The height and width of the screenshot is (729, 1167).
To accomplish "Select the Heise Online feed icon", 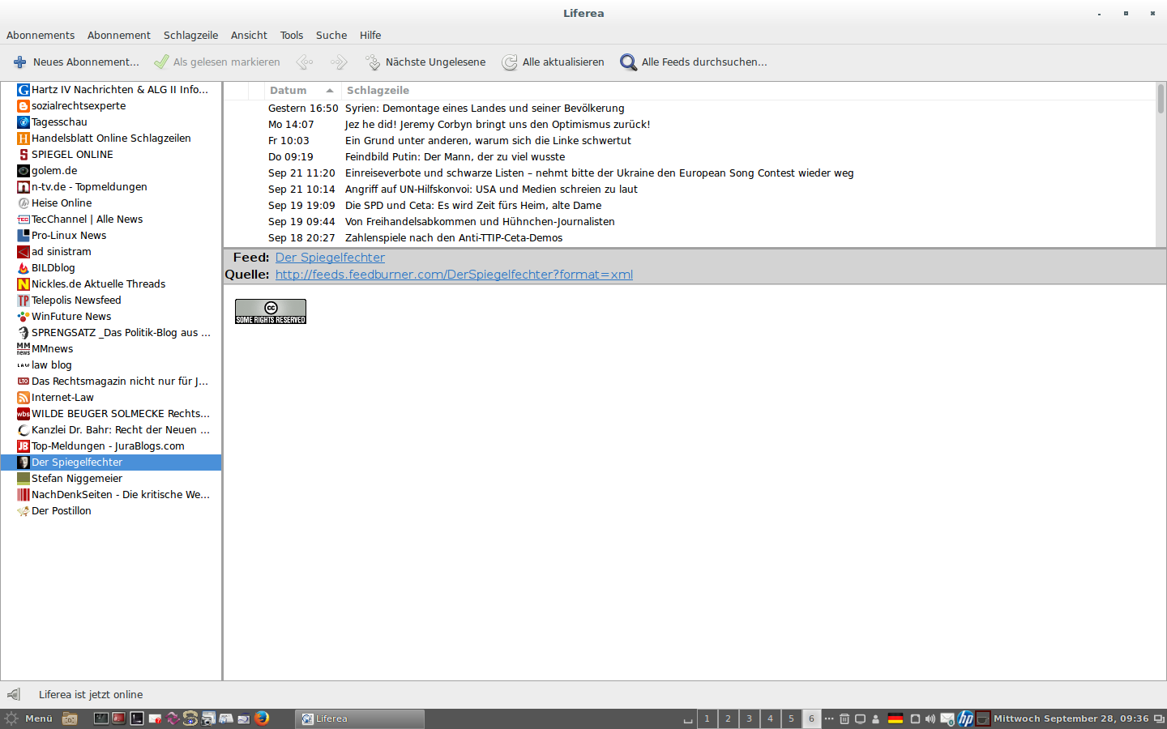I will [x=24, y=203].
